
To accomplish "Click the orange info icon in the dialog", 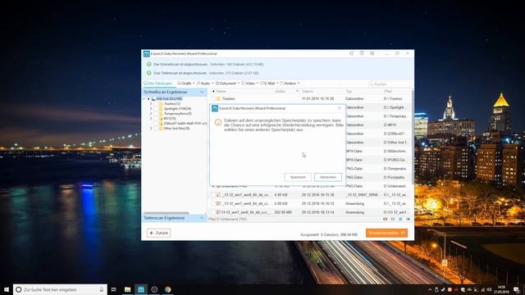I will 218,122.
